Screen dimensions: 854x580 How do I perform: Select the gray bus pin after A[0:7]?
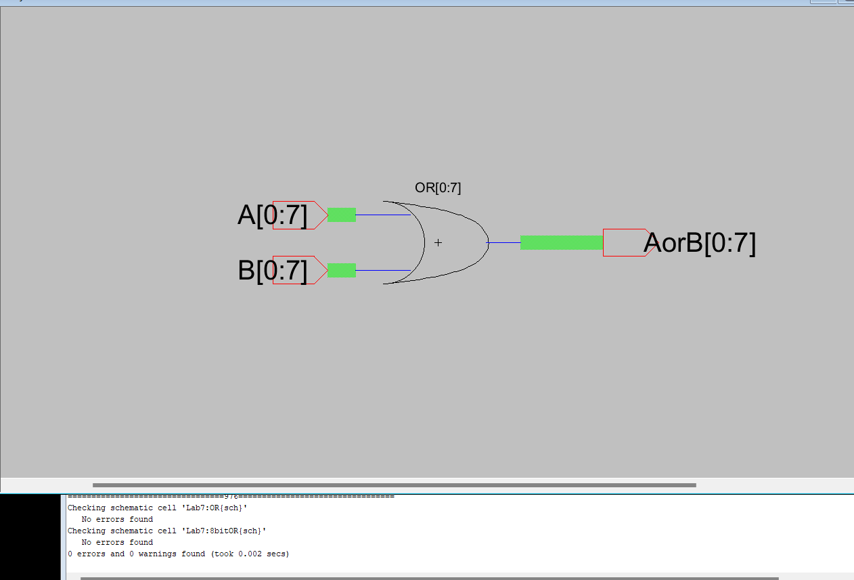coord(342,215)
